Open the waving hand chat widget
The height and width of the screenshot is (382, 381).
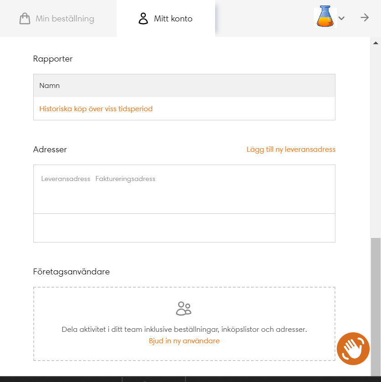click(x=353, y=349)
